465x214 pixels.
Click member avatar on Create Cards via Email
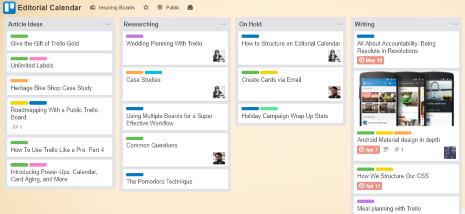click(x=334, y=92)
